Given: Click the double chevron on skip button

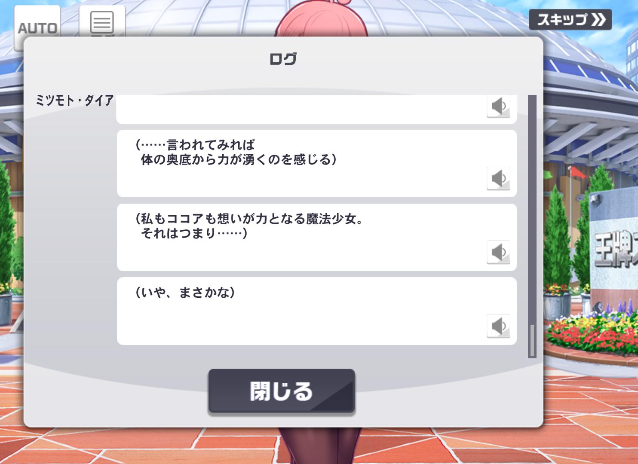Looking at the screenshot, I should (598, 20).
